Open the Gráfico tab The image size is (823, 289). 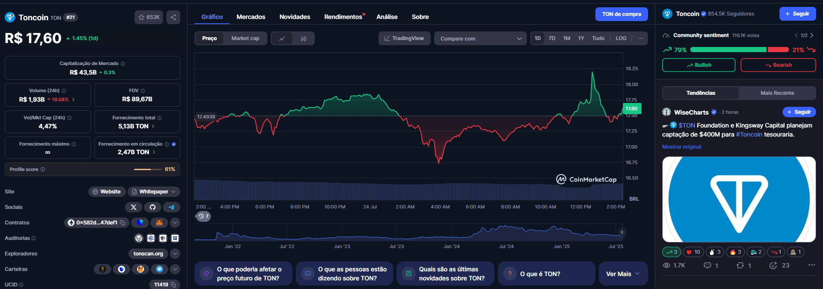click(212, 17)
